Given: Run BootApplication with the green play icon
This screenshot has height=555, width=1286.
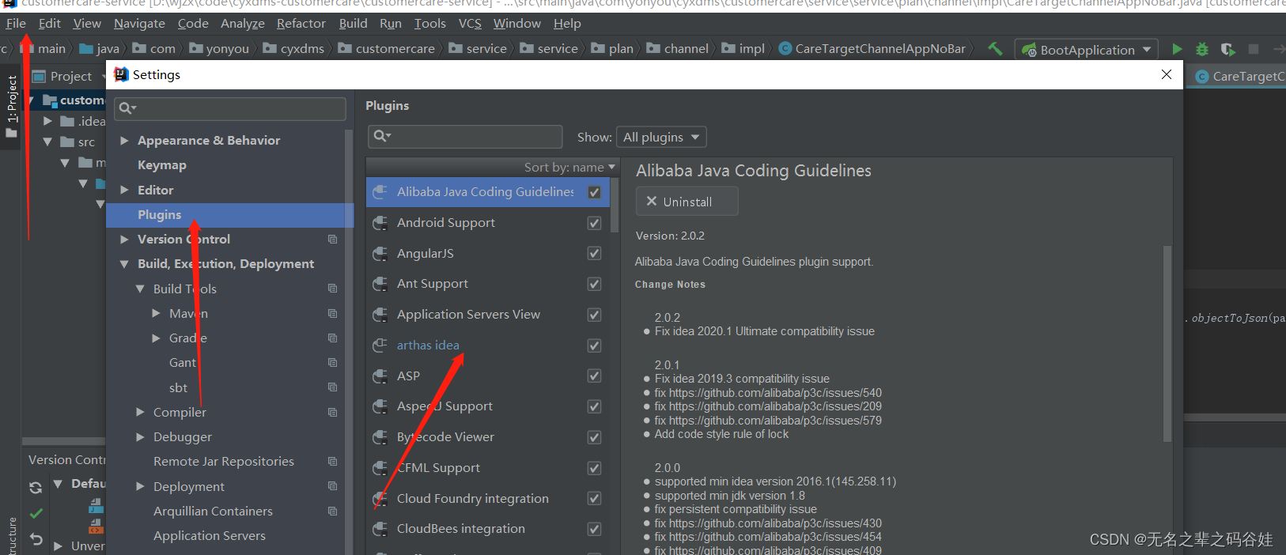Looking at the screenshot, I should pyautogui.click(x=1177, y=49).
